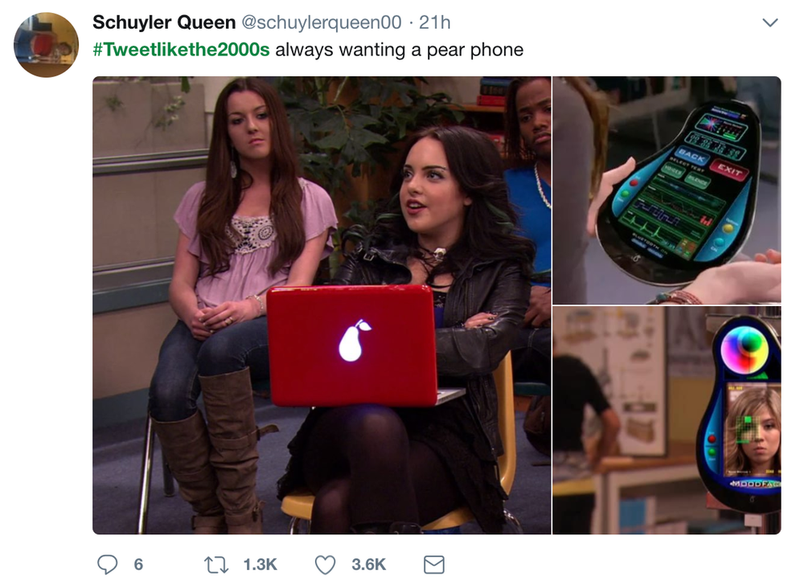The height and width of the screenshot is (585, 788).
Task: Share tweet via the envelope message icon
Action: [433, 565]
